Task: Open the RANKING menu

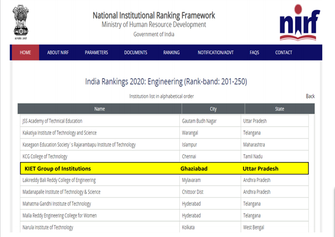Action: coord(171,52)
